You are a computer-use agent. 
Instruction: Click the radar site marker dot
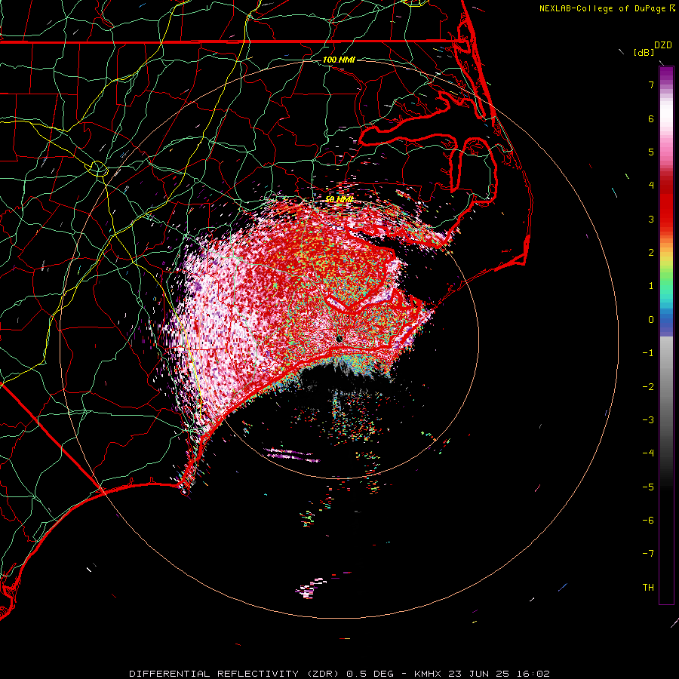tap(339, 339)
